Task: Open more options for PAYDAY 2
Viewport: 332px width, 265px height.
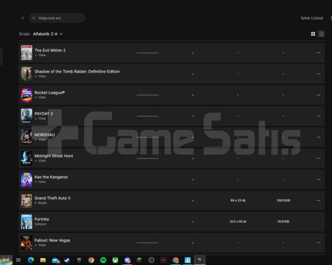Action: tap(318, 116)
